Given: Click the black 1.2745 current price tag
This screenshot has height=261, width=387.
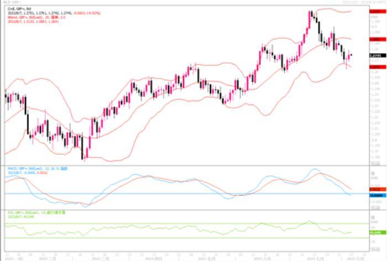Looking at the screenshot, I should pos(378,55).
